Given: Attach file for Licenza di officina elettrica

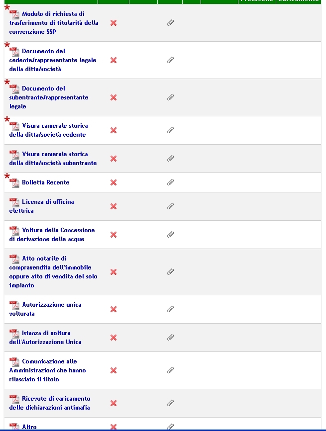Looking at the screenshot, I should tap(170, 206).
